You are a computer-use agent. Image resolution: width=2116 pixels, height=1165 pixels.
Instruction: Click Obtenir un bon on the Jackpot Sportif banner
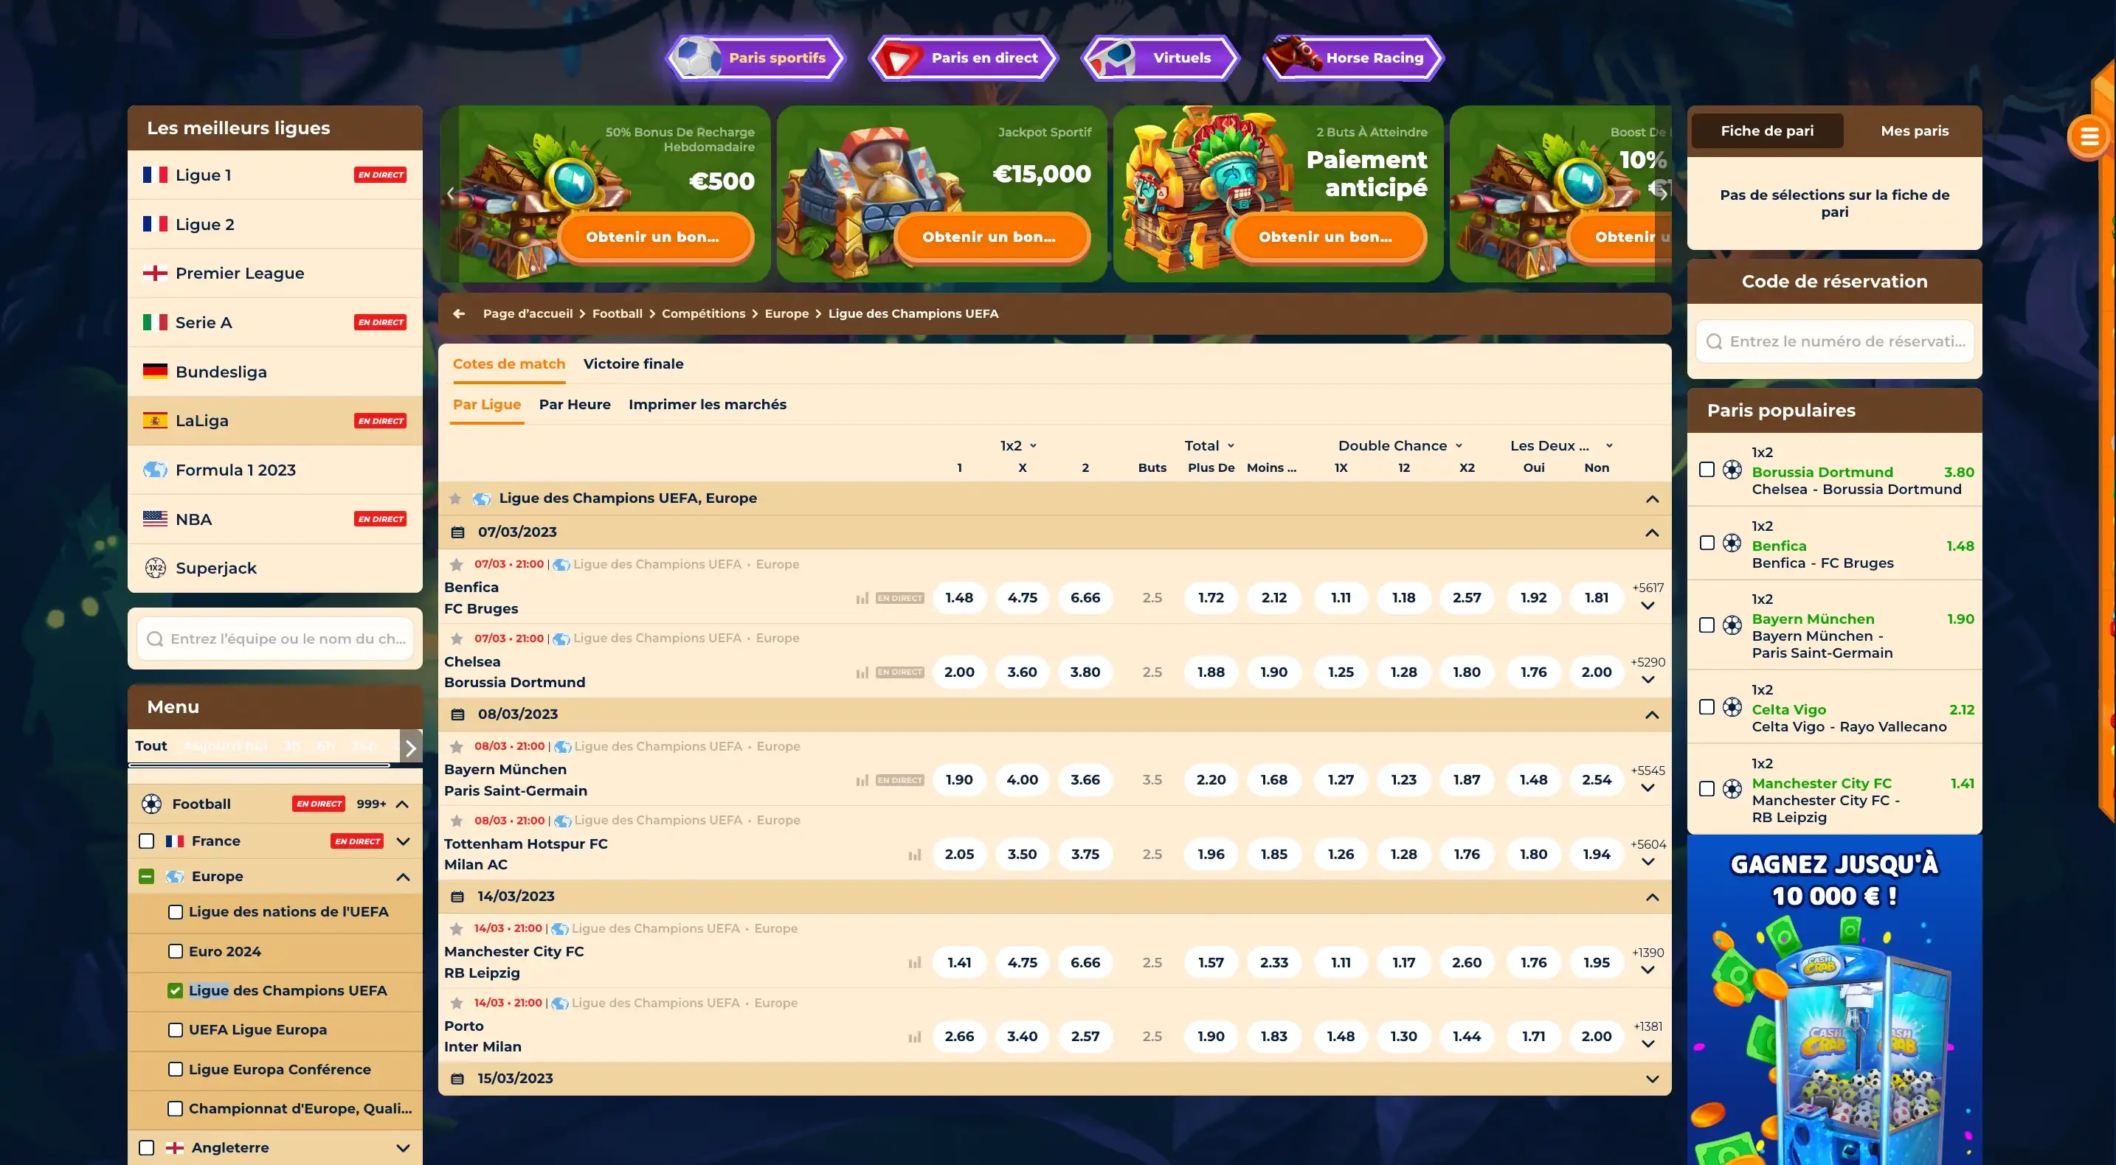[x=992, y=237]
